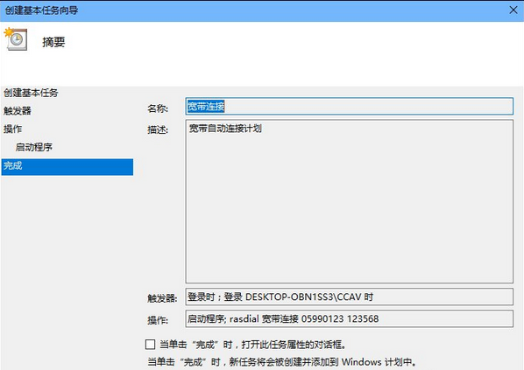Click the task wizard clock icon
The width and height of the screenshot is (524, 370).
16,39
